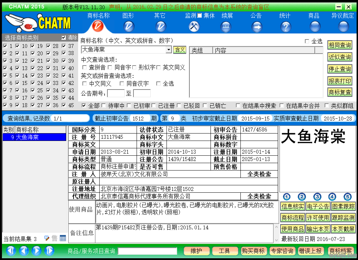Open the 图形 (graphic) search icon
Viewport: 358px width, 260px height.
(129, 26)
